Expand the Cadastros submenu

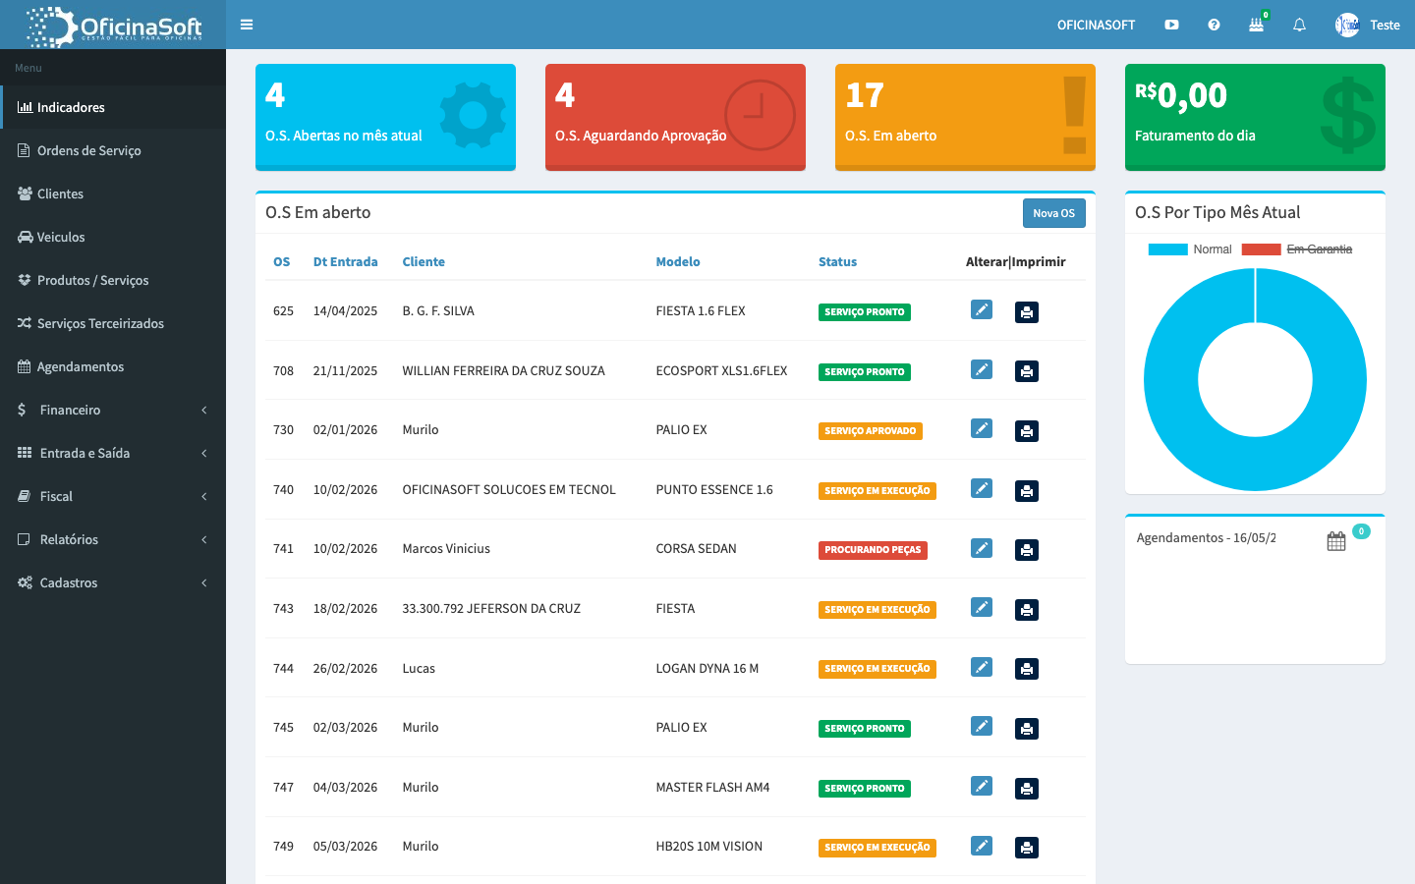point(113,582)
